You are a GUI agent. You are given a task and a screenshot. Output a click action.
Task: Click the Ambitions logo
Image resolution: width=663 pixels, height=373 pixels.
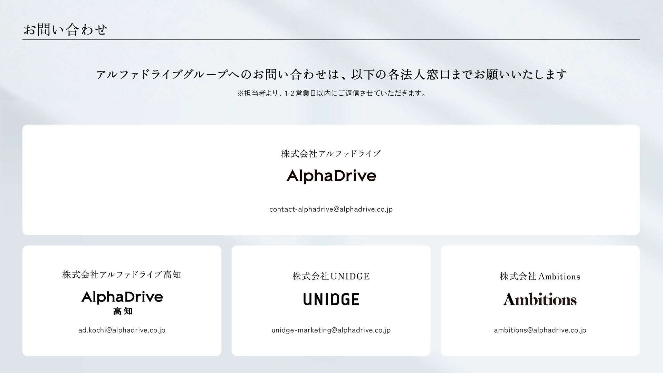coord(540,299)
